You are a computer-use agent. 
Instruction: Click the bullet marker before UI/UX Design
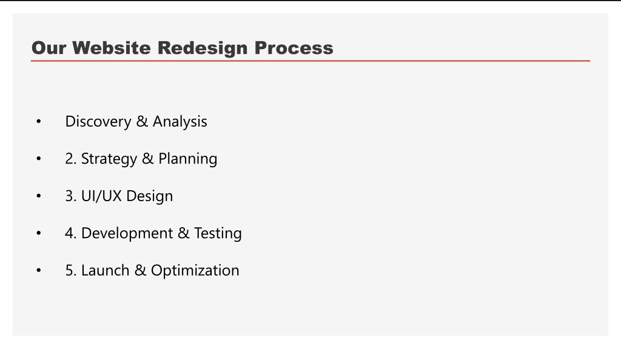[x=38, y=196]
